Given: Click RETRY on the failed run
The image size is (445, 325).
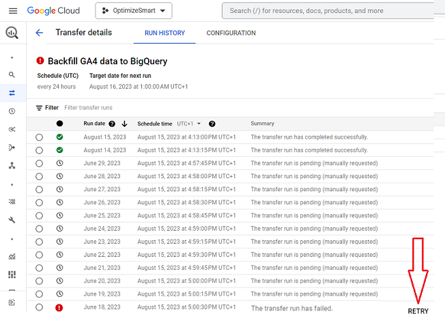Looking at the screenshot, I should coord(418,311).
